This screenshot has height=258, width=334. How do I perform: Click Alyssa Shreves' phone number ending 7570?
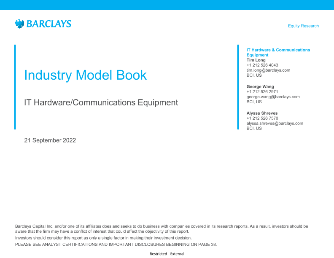[262, 118]
